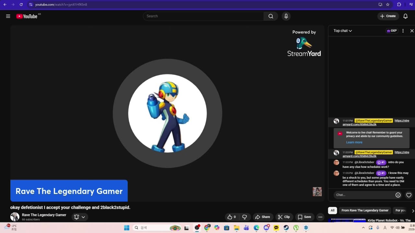The width and height of the screenshot is (415, 233).
Task: Expand the notification preference chevron
Action: tap(83, 217)
